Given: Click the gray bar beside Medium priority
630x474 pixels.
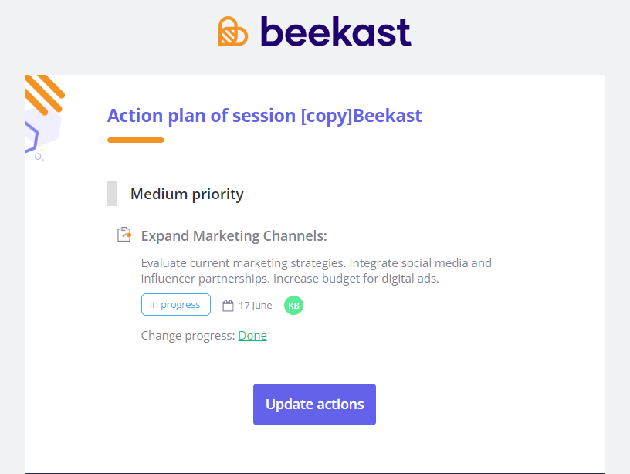Looking at the screenshot, I should tap(112, 194).
